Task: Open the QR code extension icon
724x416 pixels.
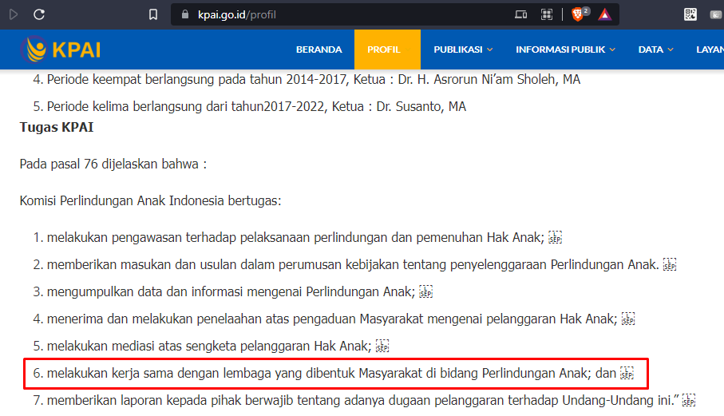Action: pyautogui.click(x=690, y=15)
